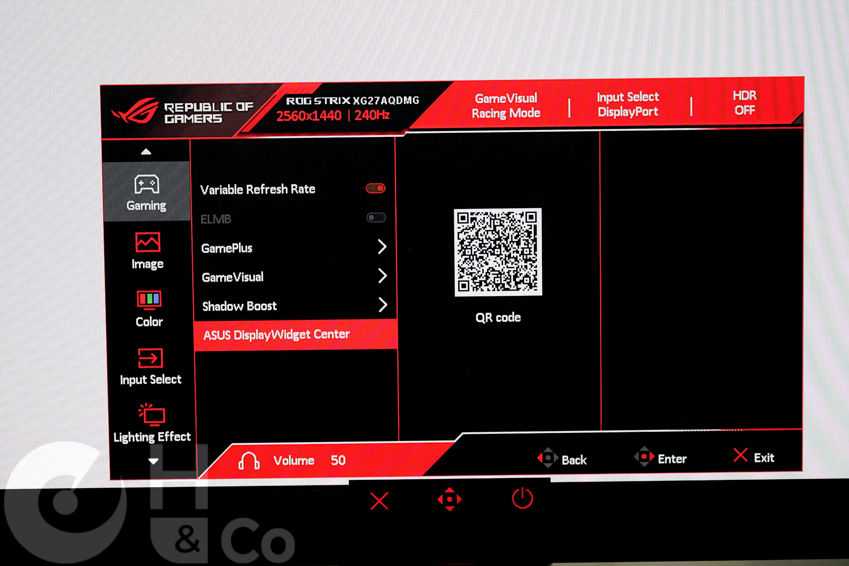Open the GameVisual entry

(295, 277)
